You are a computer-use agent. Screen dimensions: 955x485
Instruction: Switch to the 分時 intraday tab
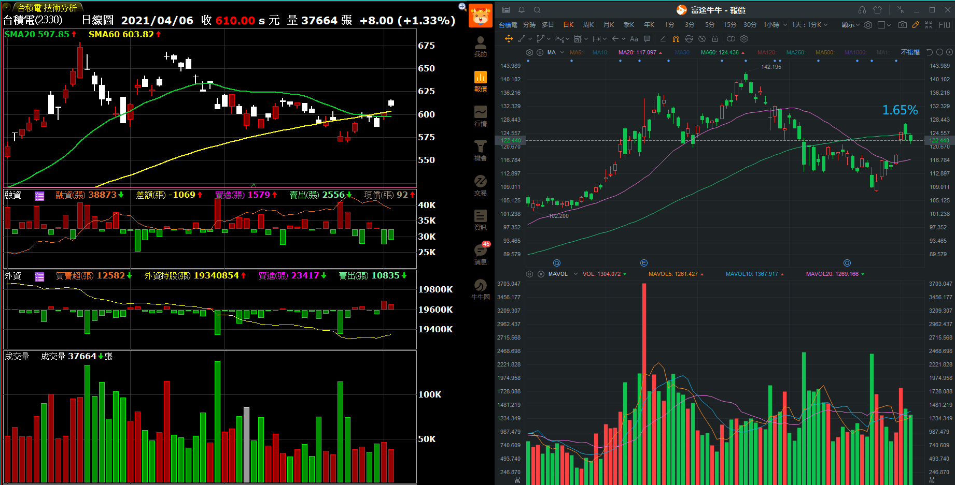[x=529, y=25]
